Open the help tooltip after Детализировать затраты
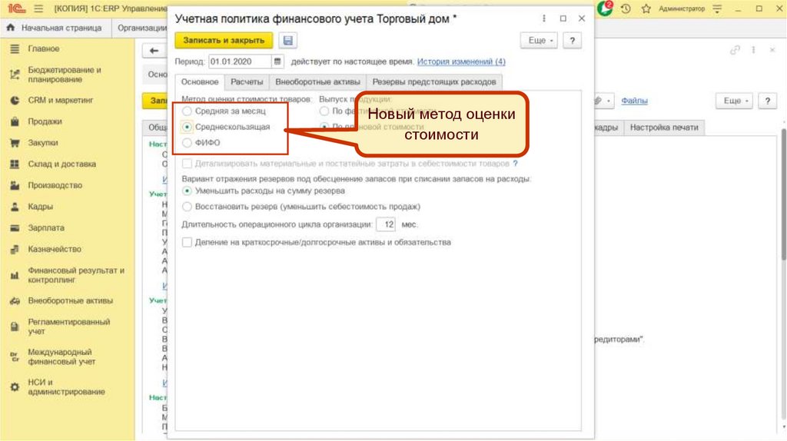Image resolution: width=787 pixels, height=441 pixels. click(515, 164)
